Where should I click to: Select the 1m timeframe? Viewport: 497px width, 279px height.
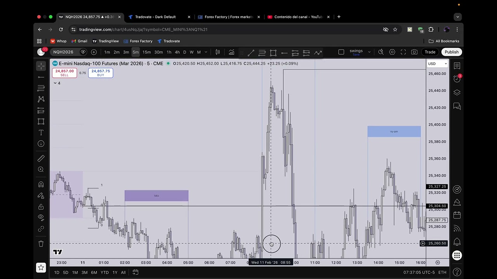[107, 52]
